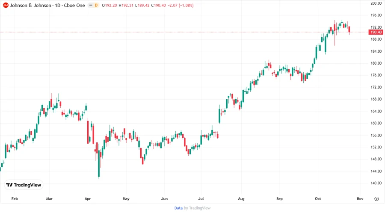Screen dimensions: 385x213
Task: Click the 156.00 price axis label
Action: point(376,135)
